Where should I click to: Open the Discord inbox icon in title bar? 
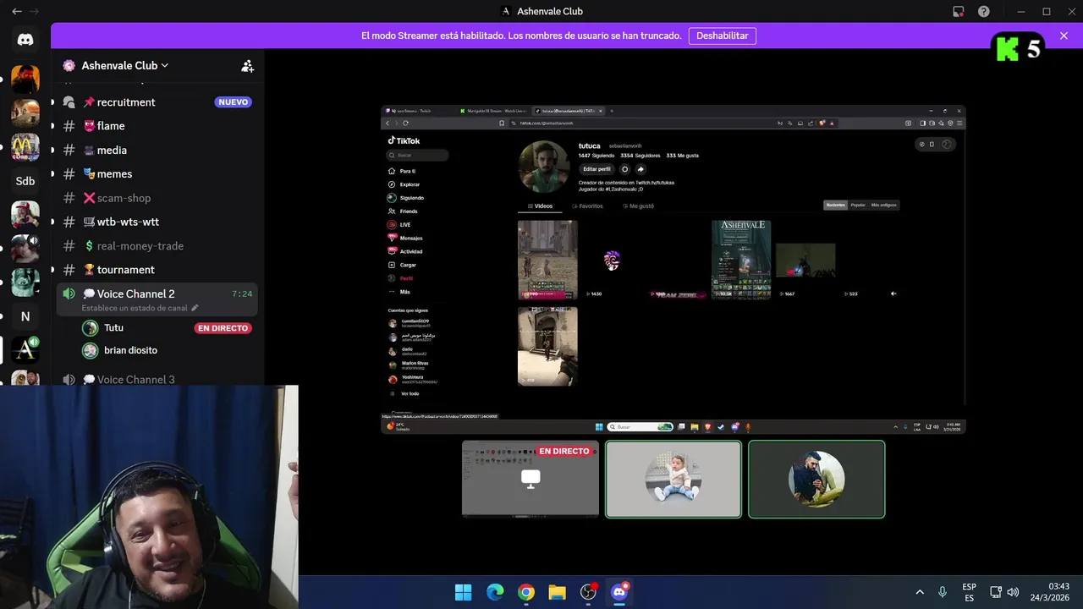[x=958, y=11]
